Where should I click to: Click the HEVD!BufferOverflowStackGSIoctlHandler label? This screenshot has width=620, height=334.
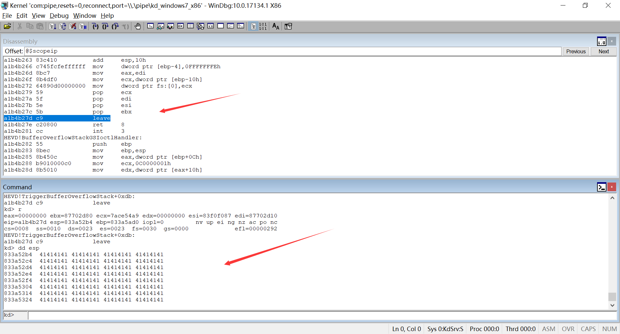pyautogui.click(x=73, y=138)
